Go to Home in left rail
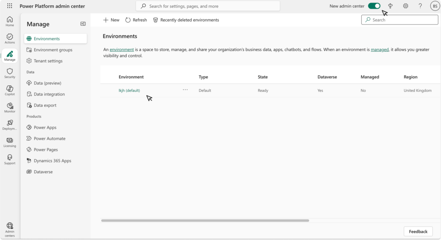Viewport: 441px width, 240px height. pyautogui.click(x=9, y=21)
